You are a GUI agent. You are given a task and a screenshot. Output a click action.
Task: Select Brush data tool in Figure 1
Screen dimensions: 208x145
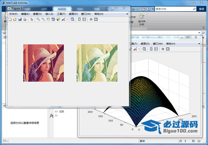pos(63,19)
